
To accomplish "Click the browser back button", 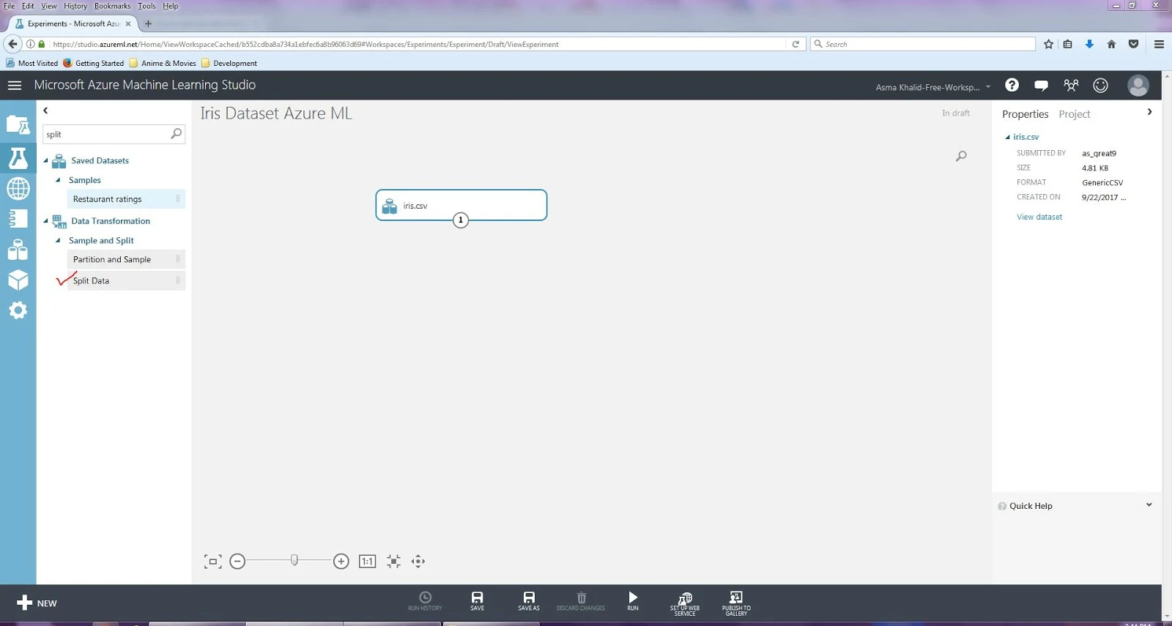I will (x=12, y=44).
